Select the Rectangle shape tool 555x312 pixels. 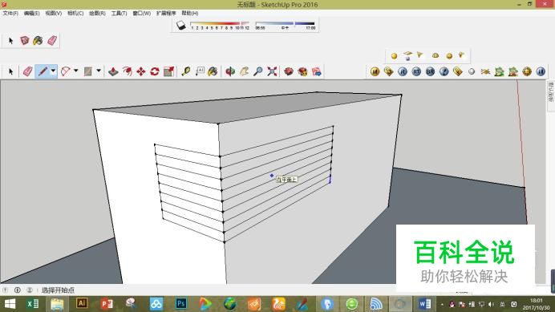[x=88, y=71]
